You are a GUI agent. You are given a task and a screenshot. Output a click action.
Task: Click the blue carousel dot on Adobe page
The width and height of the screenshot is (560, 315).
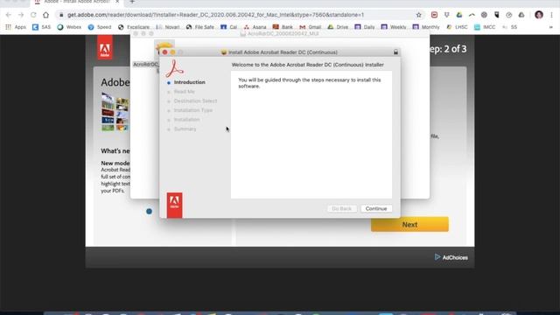pos(149,212)
